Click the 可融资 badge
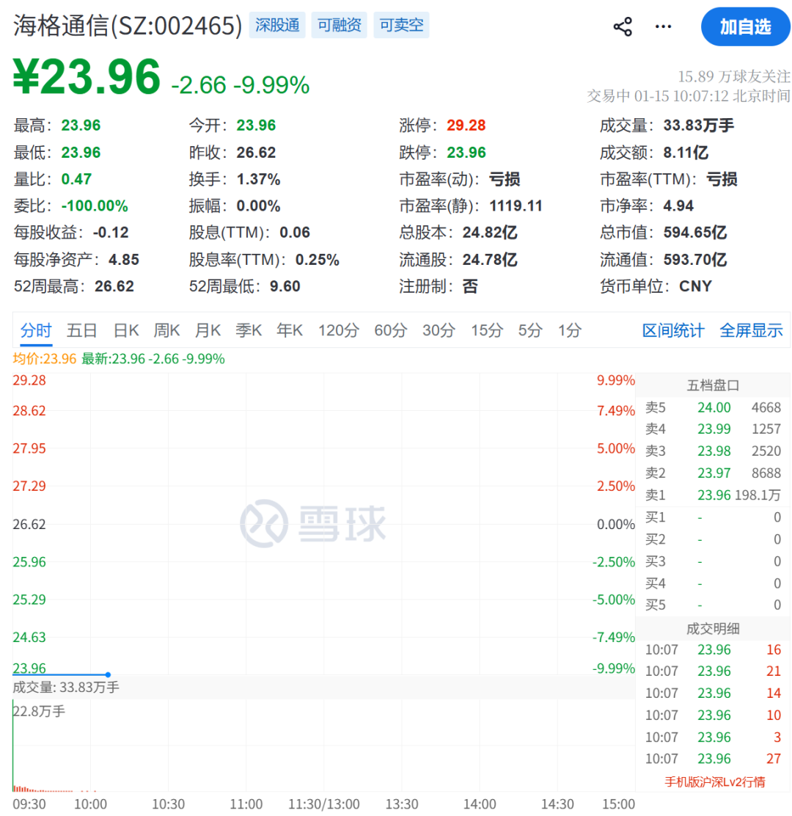This screenshot has width=792, height=816. coord(339,25)
